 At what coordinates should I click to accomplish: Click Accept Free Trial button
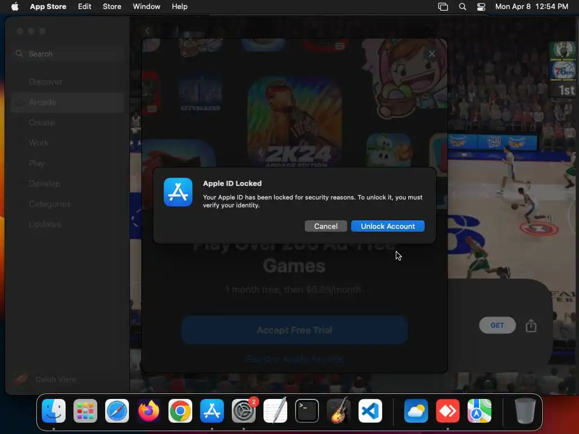(x=294, y=330)
